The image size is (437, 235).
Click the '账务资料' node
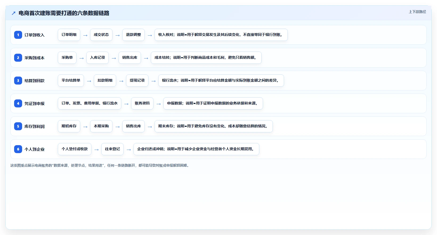click(142, 103)
